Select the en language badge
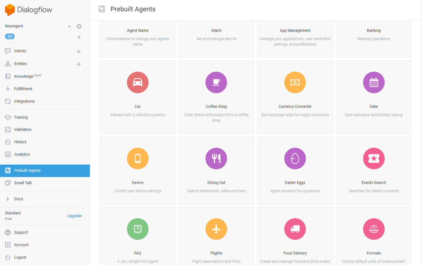 (10, 36)
